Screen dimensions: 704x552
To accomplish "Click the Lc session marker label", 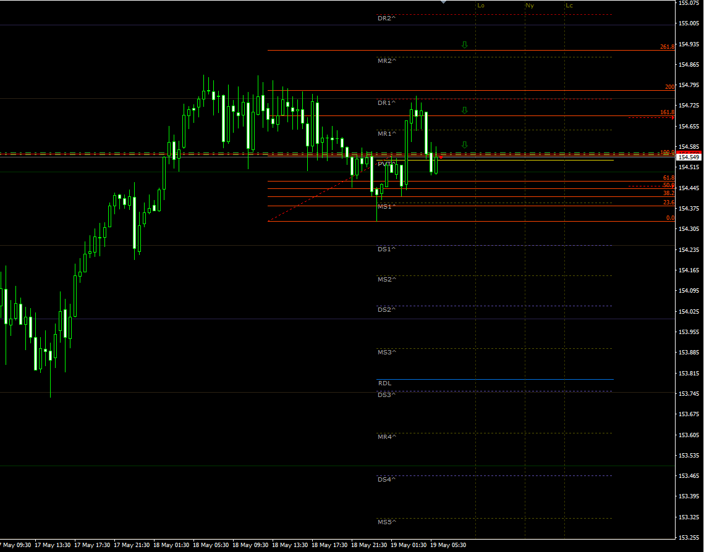I will [x=569, y=6].
